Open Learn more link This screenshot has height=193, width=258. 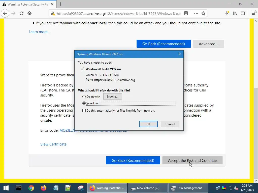pyautogui.click(x=40, y=32)
